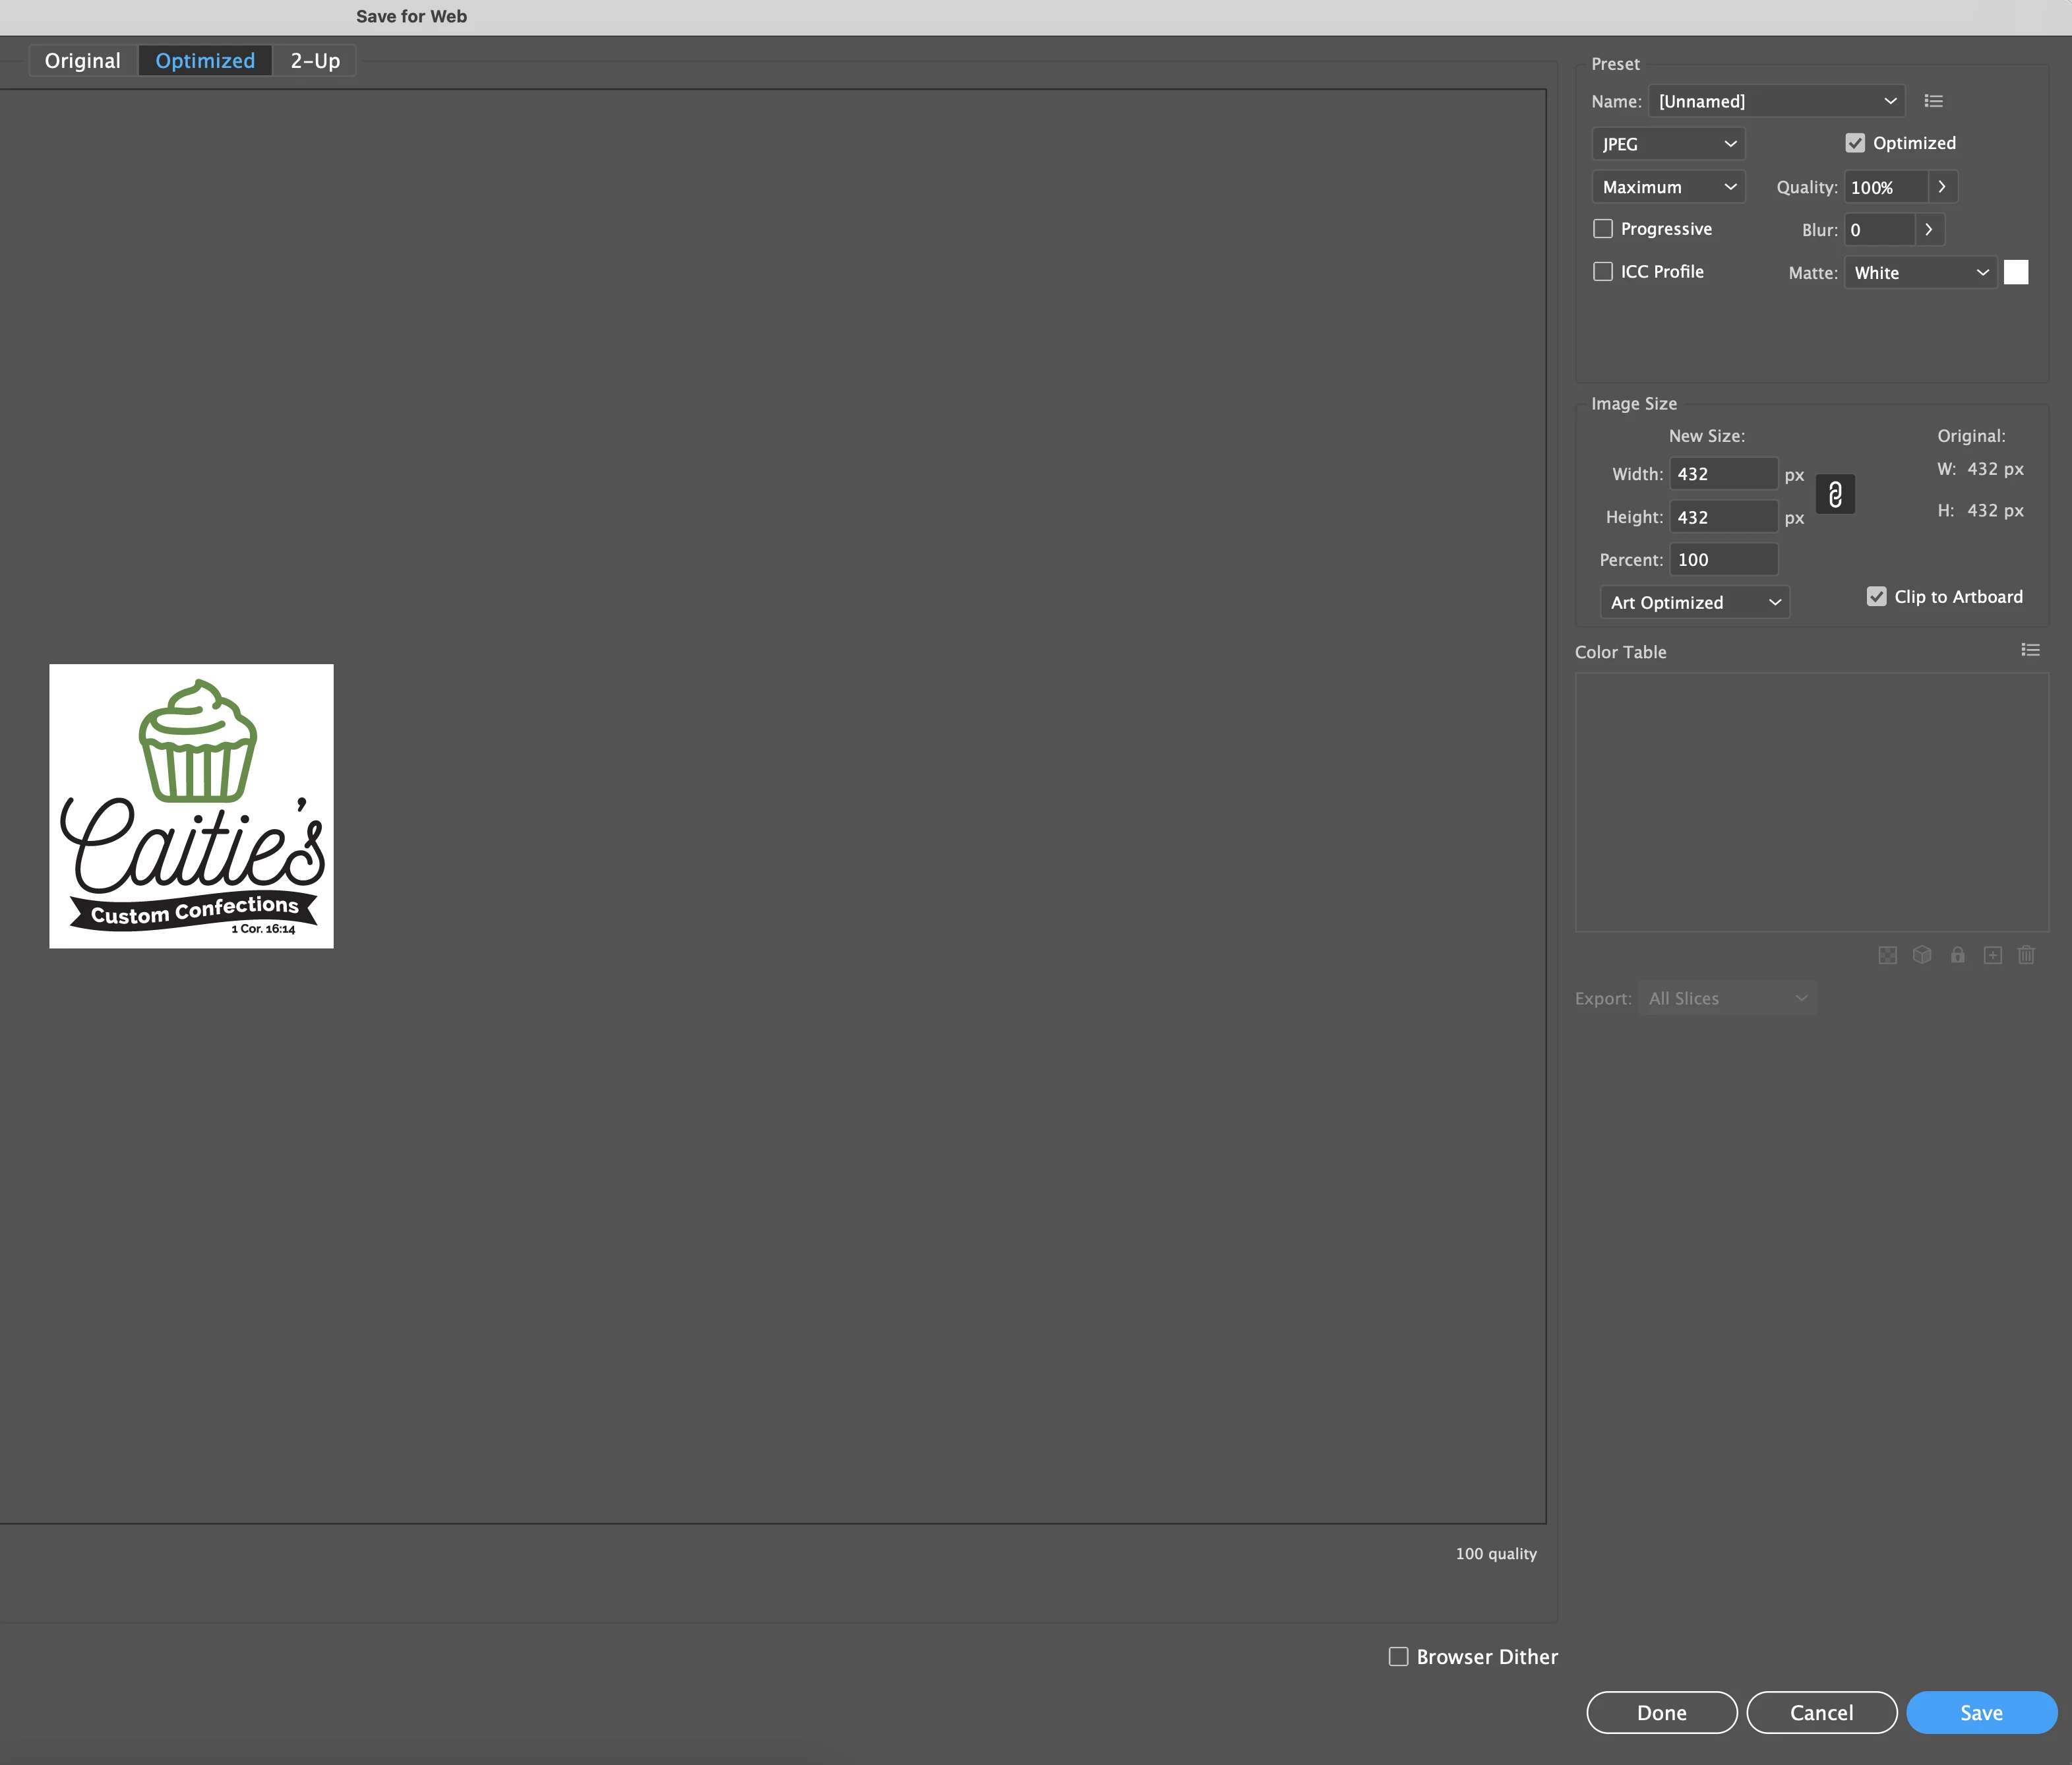Click the delete color trash icon
The height and width of the screenshot is (1765, 2072).
click(2026, 955)
